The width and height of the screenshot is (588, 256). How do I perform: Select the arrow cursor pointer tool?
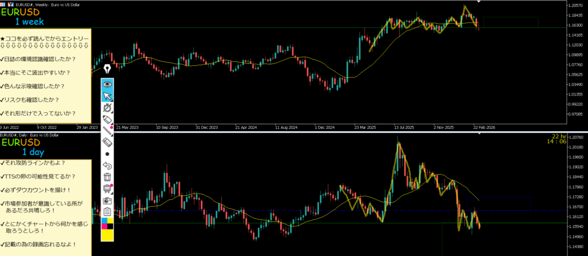(x=107, y=95)
